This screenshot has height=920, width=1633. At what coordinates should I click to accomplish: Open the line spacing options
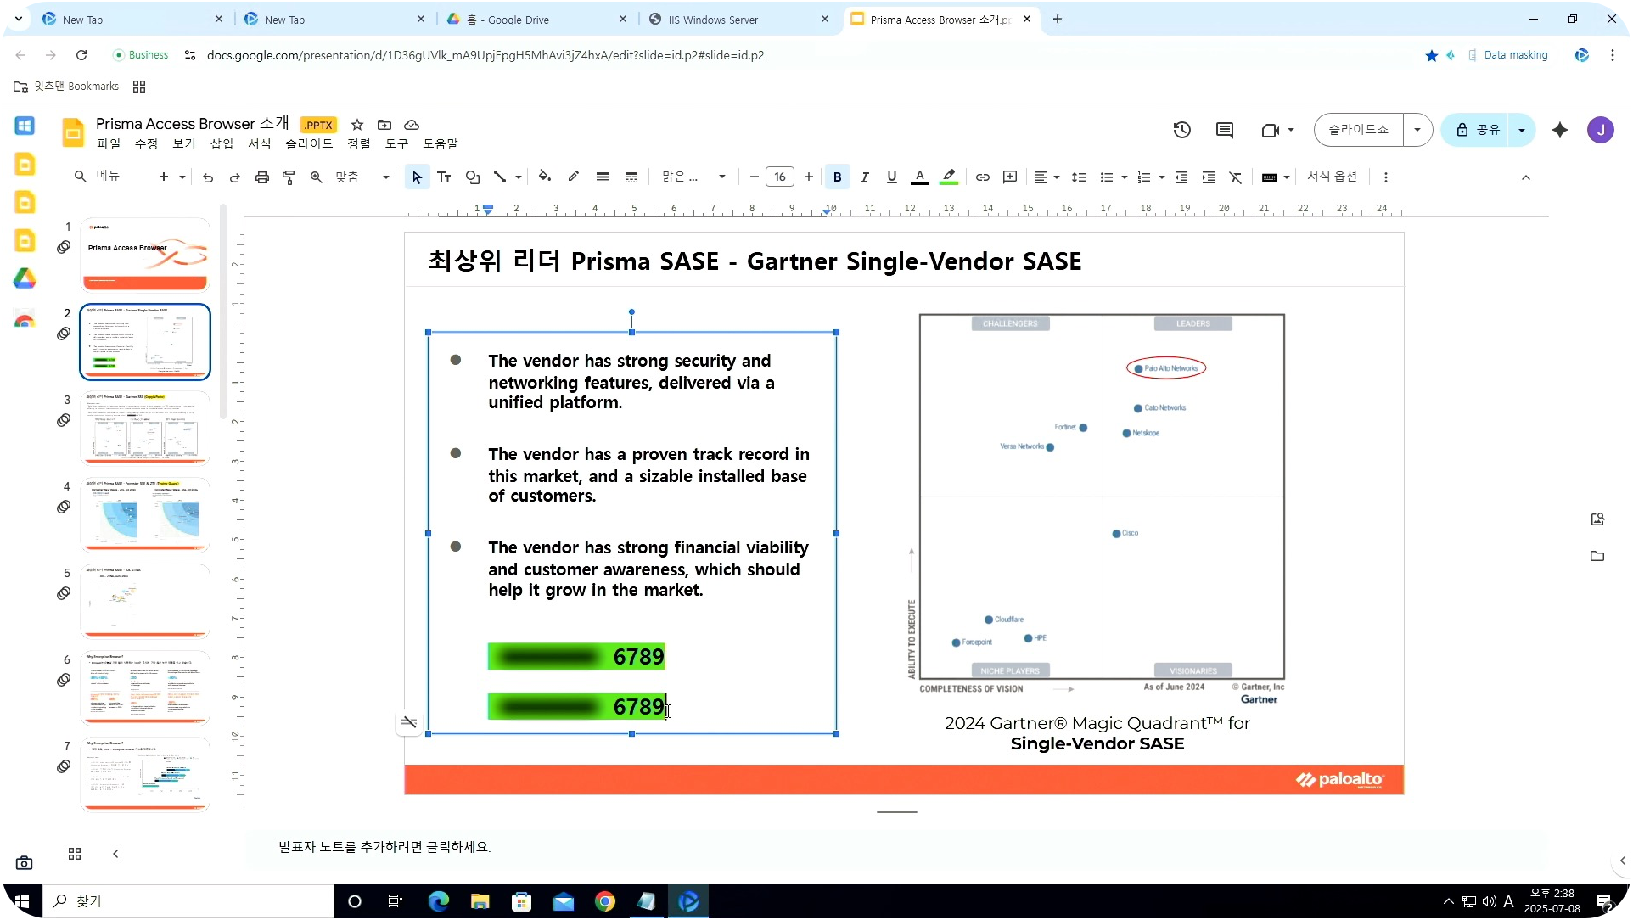1079,177
